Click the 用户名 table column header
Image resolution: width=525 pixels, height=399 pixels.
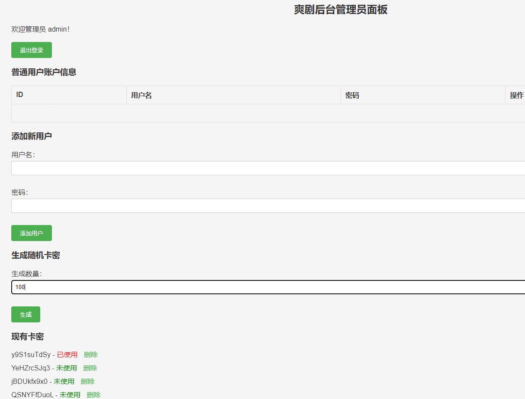tap(140, 95)
